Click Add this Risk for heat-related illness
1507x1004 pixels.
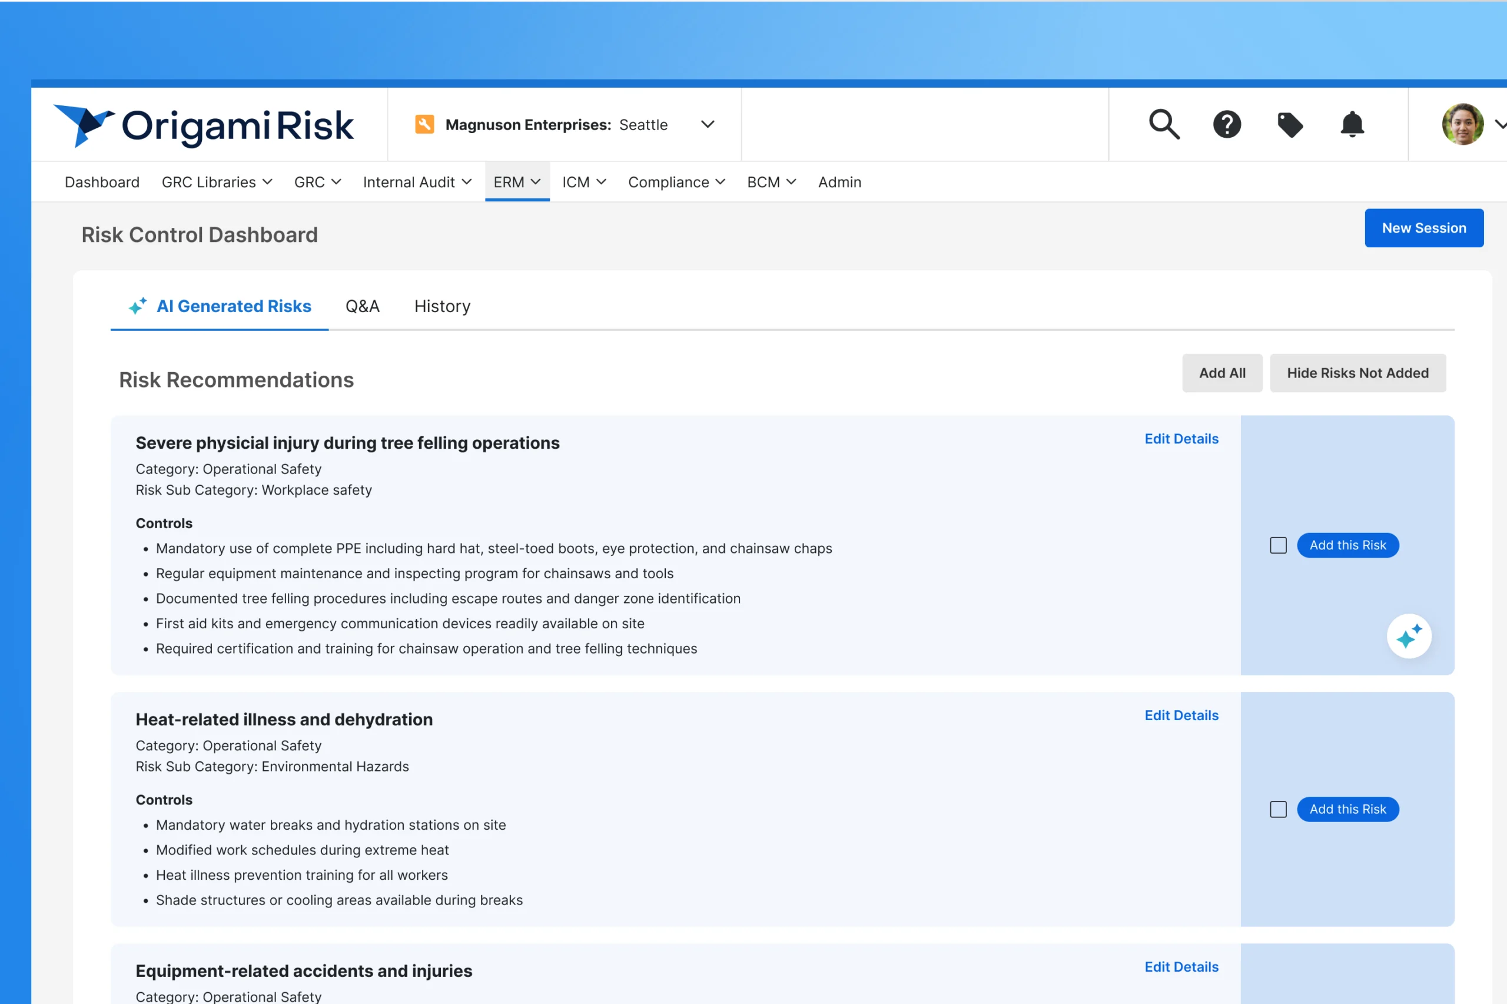(1347, 808)
